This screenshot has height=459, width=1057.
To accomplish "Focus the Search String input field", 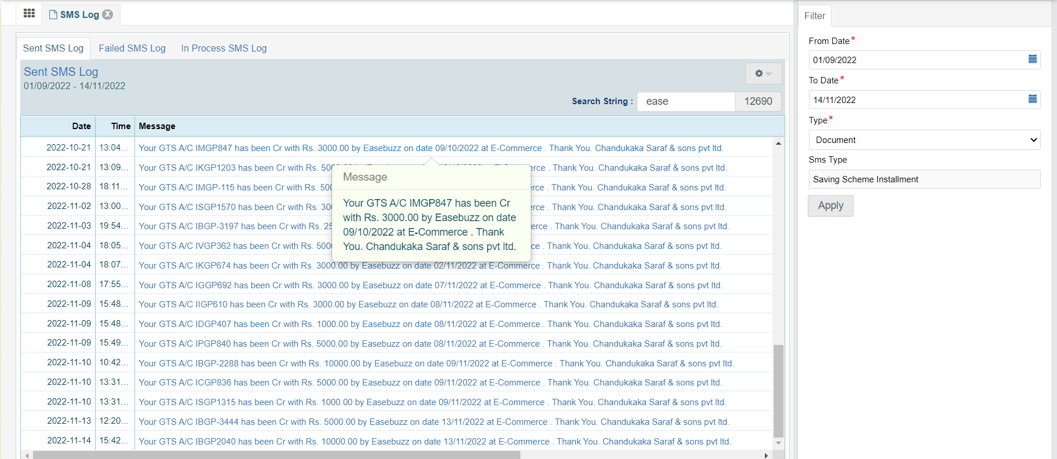I will click(x=686, y=101).
